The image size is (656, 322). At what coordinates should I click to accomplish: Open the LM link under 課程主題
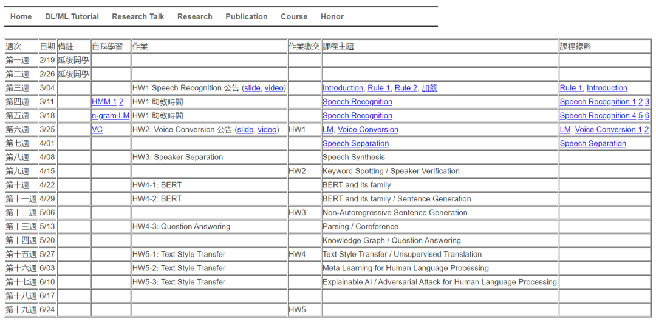coord(328,130)
